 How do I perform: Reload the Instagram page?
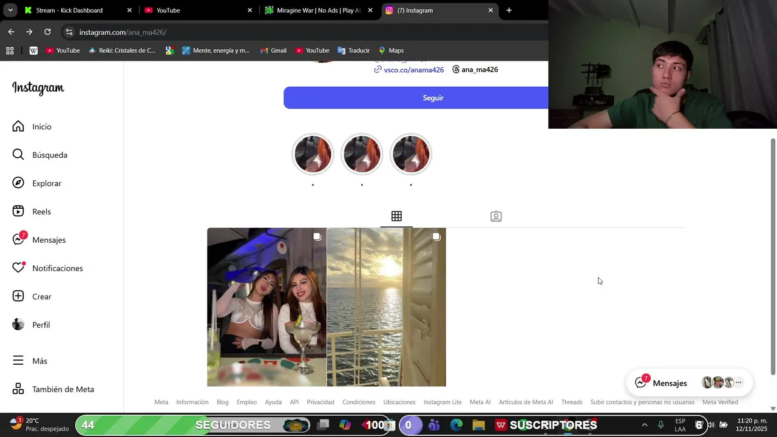click(47, 32)
